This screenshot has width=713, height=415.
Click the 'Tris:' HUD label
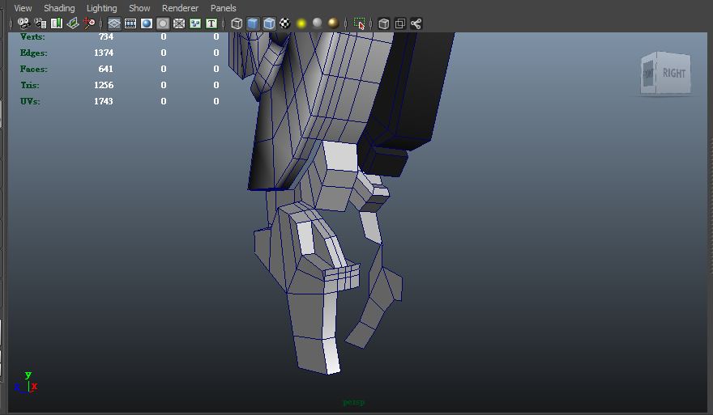point(29,86)
